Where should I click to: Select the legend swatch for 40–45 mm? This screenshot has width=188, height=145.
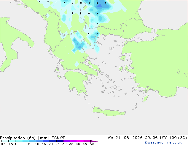point(80,141)
